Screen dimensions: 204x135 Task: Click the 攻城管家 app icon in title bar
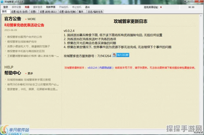tap(2, 2)
